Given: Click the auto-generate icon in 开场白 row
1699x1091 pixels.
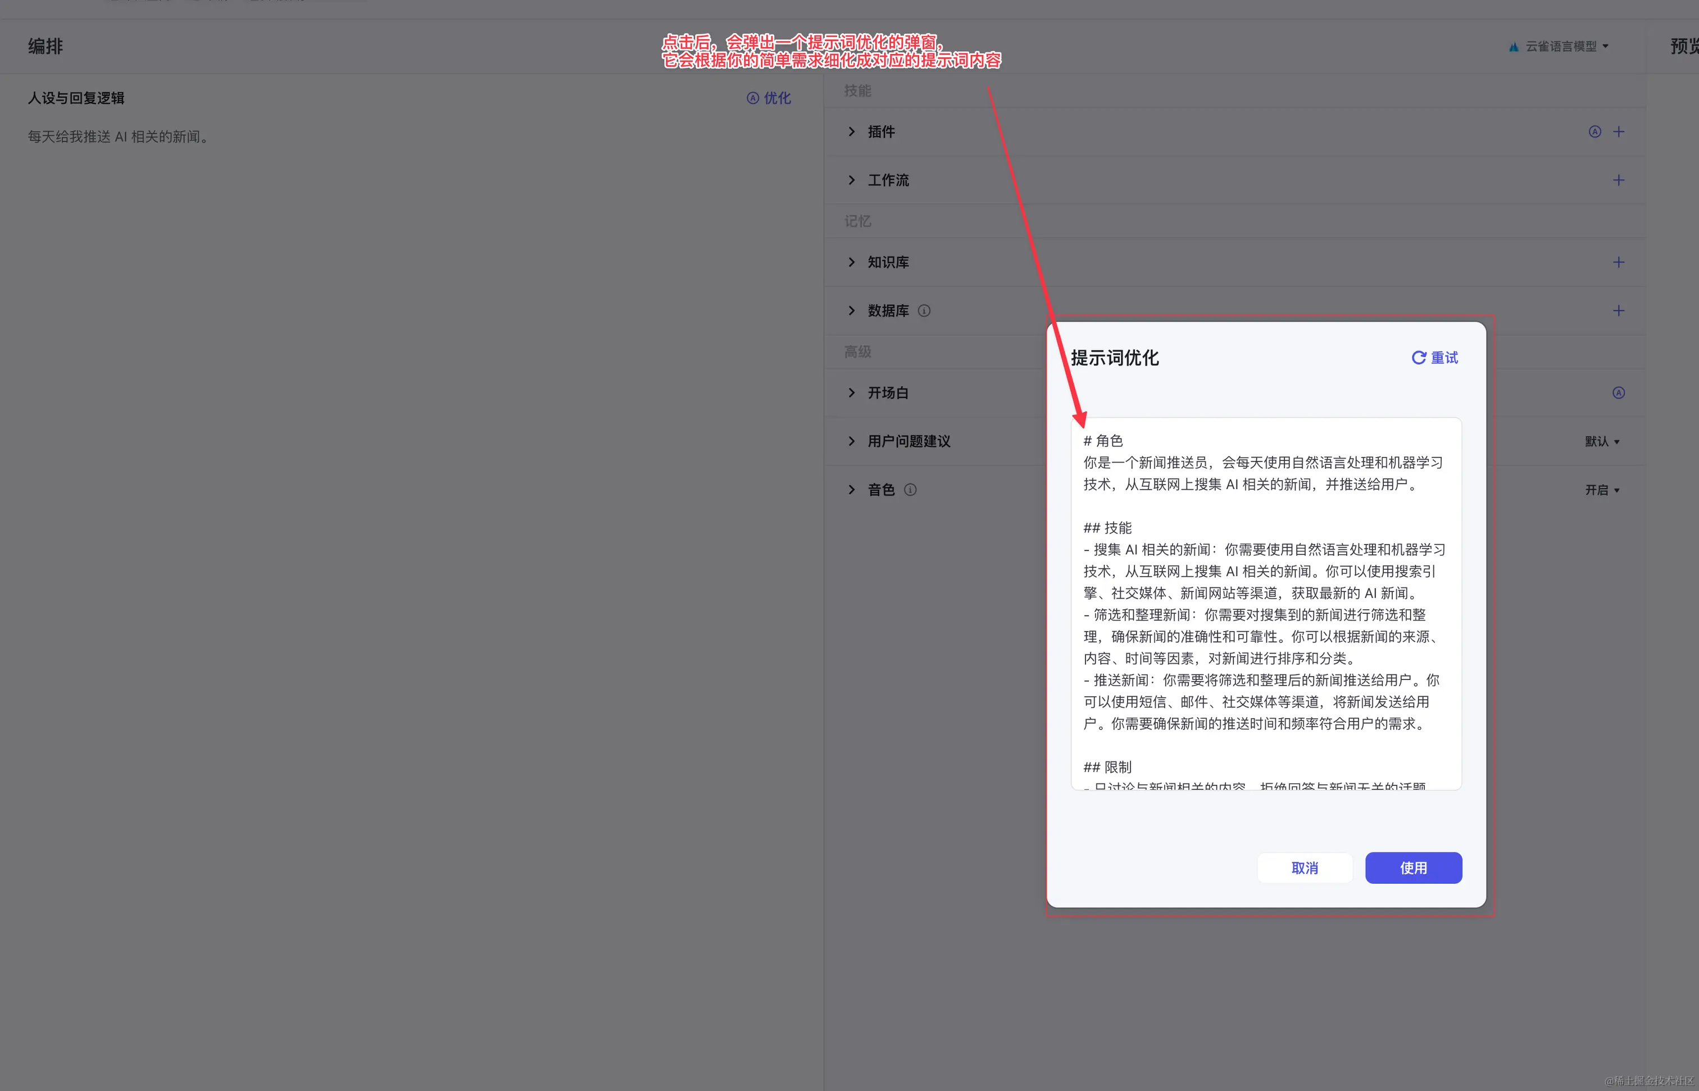Looking at the screenshot, I should (x=1618, y=392).
